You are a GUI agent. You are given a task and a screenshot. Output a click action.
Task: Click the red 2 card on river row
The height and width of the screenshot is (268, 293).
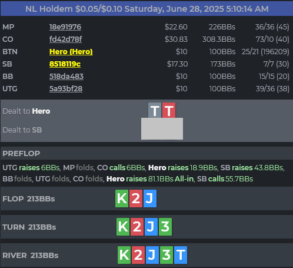click(x=138, y=255)
